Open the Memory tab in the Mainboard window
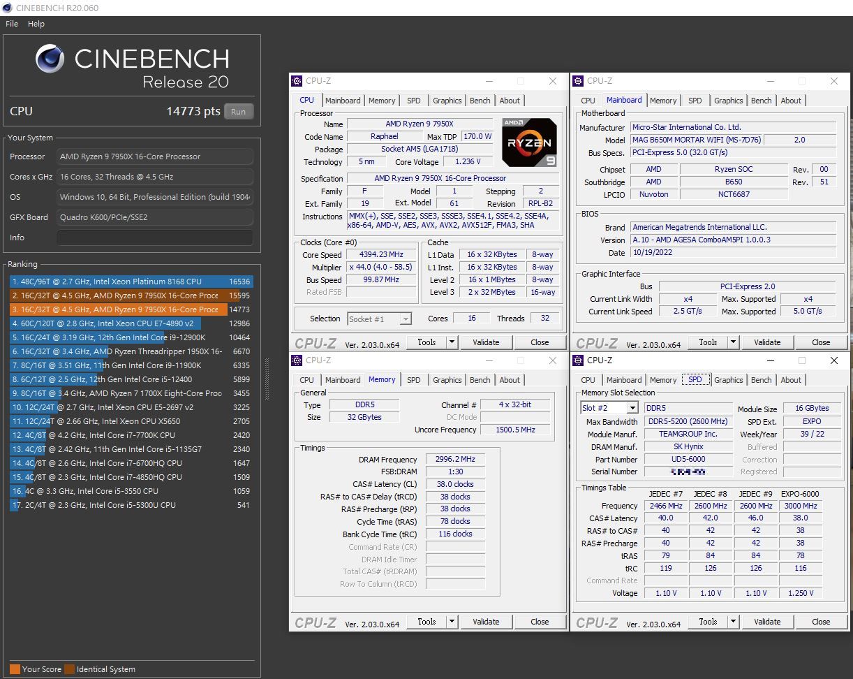Image resolution: width=853 pixels, height=679 pixels. tap(663, 101)
